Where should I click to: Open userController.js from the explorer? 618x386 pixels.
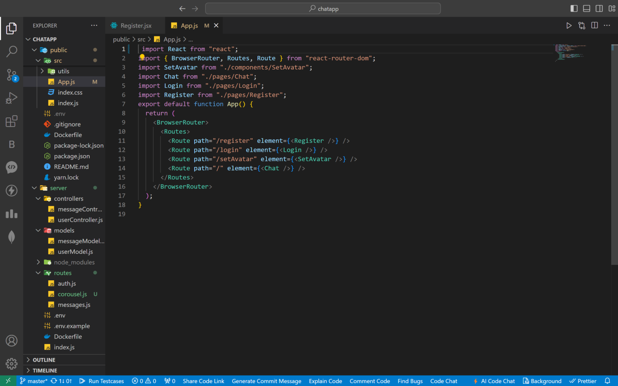80,220
